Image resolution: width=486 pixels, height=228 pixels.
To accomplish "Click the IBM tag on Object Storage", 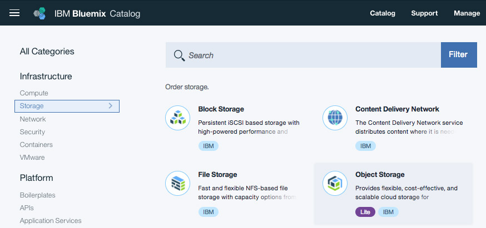I will pyautogui.click(x=388, y=212).
